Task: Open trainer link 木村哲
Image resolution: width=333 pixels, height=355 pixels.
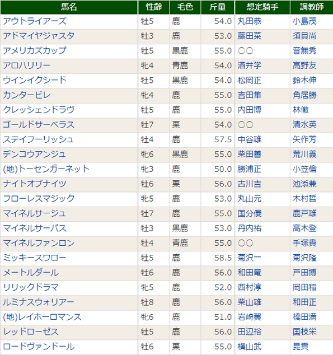Action: tap(304, 199)
